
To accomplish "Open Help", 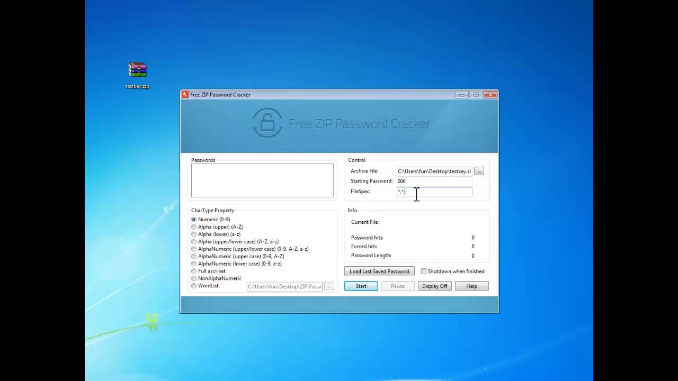I will (471, 286).
